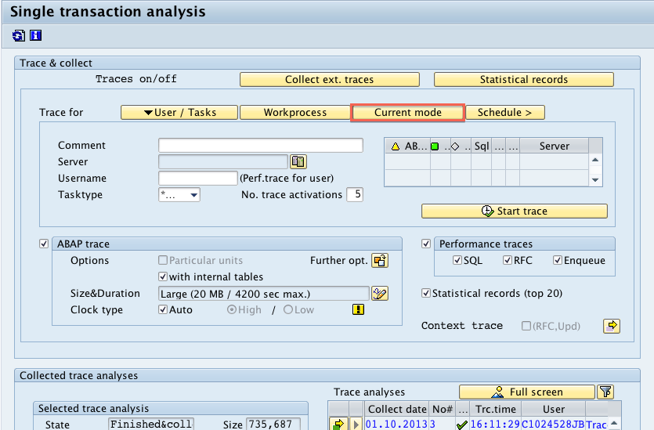This screenshot has height=430, width=654.
Task: Click the Full screen button
Action: pos(527,392)
